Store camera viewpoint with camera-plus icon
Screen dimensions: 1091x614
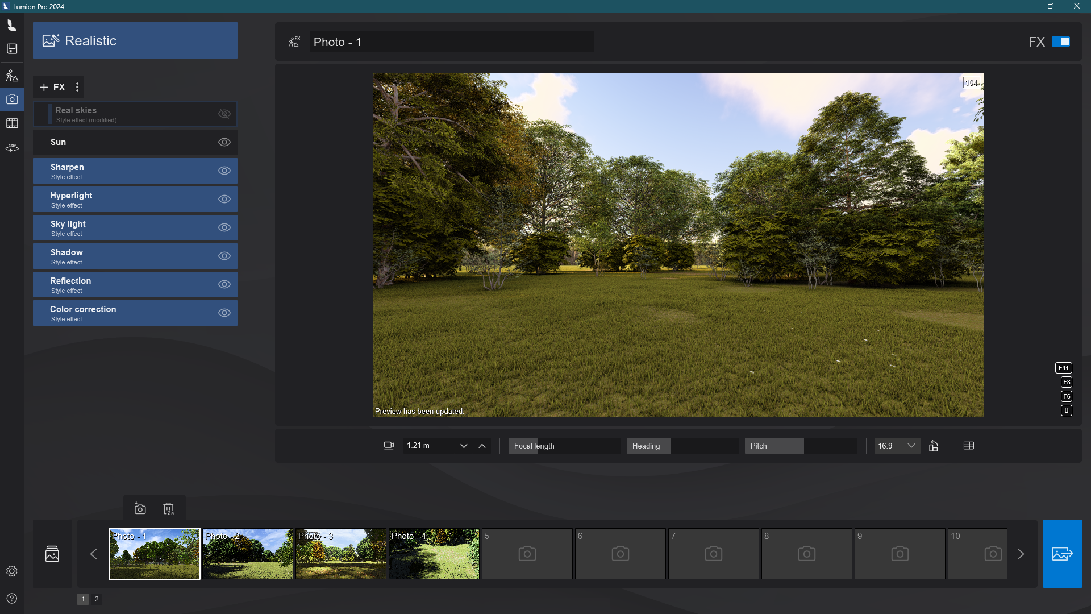pos(140,508)
